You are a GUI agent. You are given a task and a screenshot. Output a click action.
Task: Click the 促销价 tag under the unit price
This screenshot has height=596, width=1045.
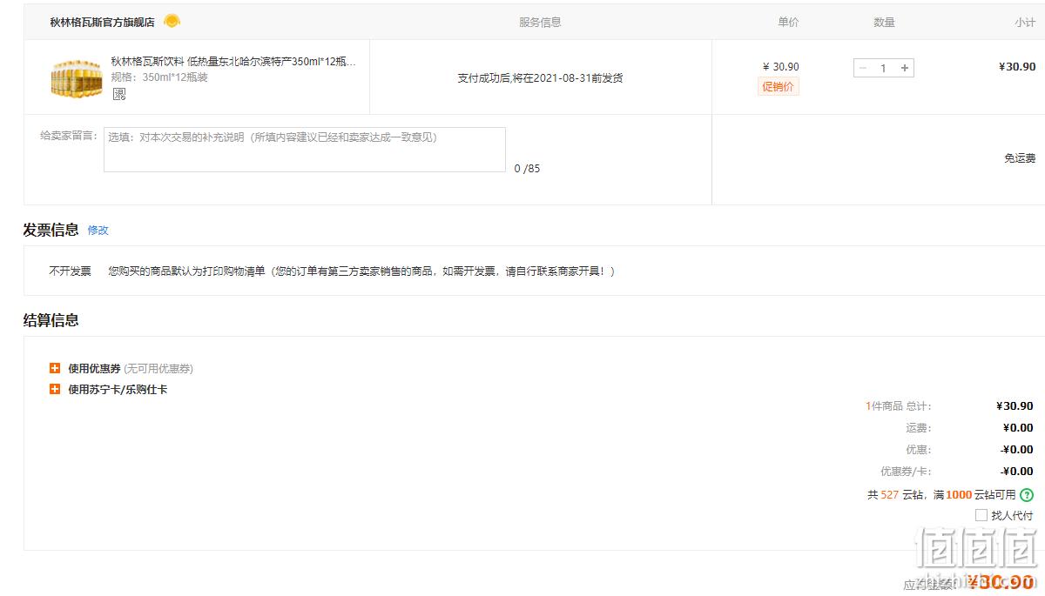pyautogui.click(x=779, y=87)
